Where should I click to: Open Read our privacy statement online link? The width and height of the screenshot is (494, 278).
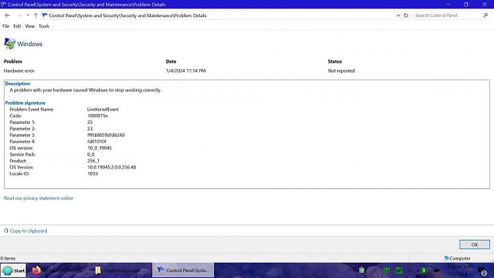pyautogui.click(x=38, y=198)
